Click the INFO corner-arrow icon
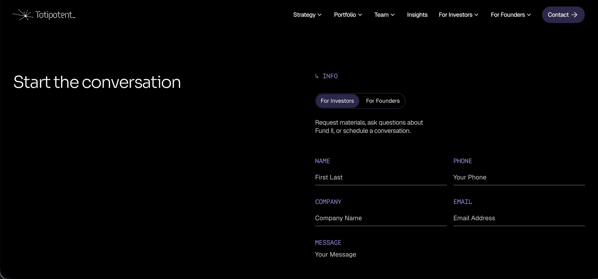 pyautogui.click(x=317, y=76)
